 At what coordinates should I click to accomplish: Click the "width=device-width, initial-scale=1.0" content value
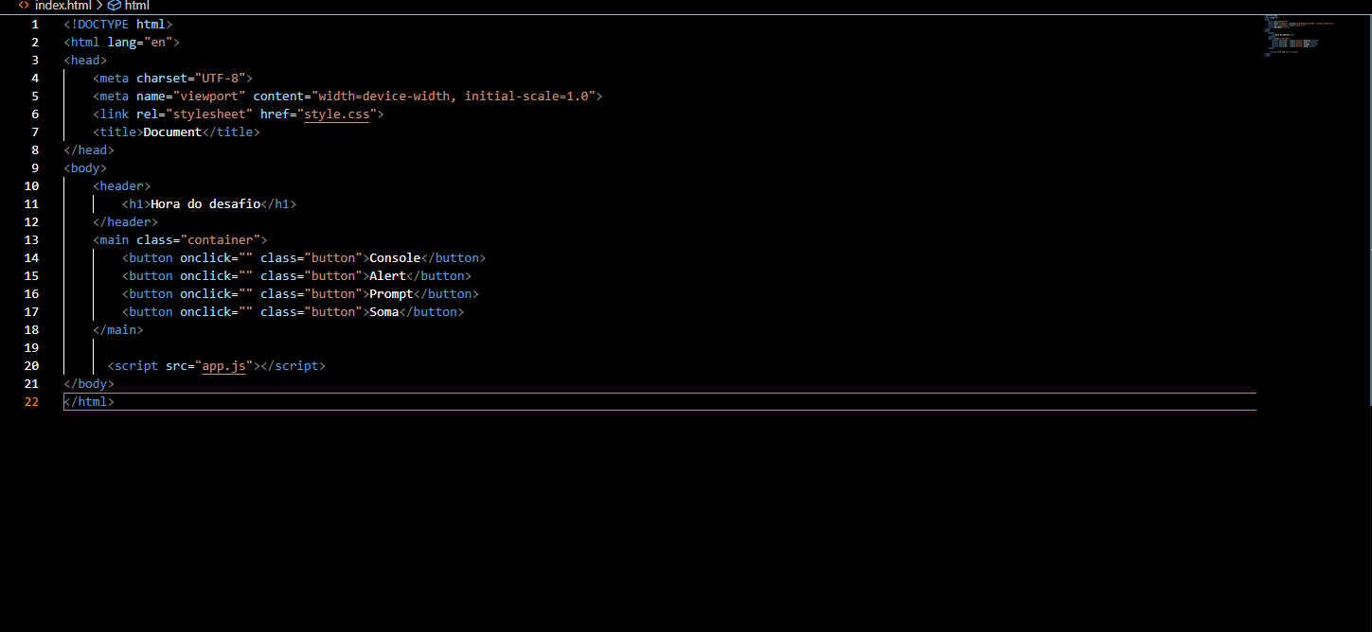coord(453,97)
